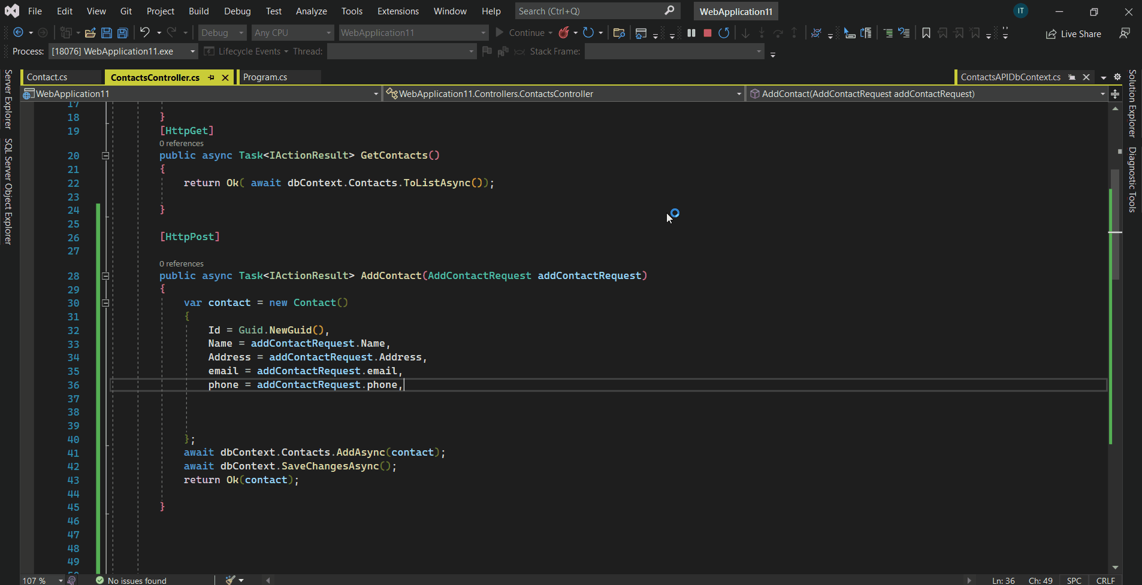The width and height of the screenshot is (1142, 585).
Task: Click the Hot Reload flame icon
Action: coord(564,33)
